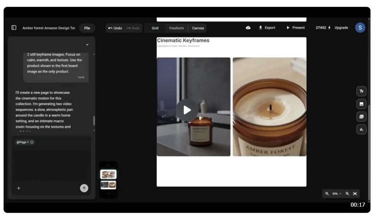Select the add media library tool icon
Screen dimensions: 377x219
[361, 117]
